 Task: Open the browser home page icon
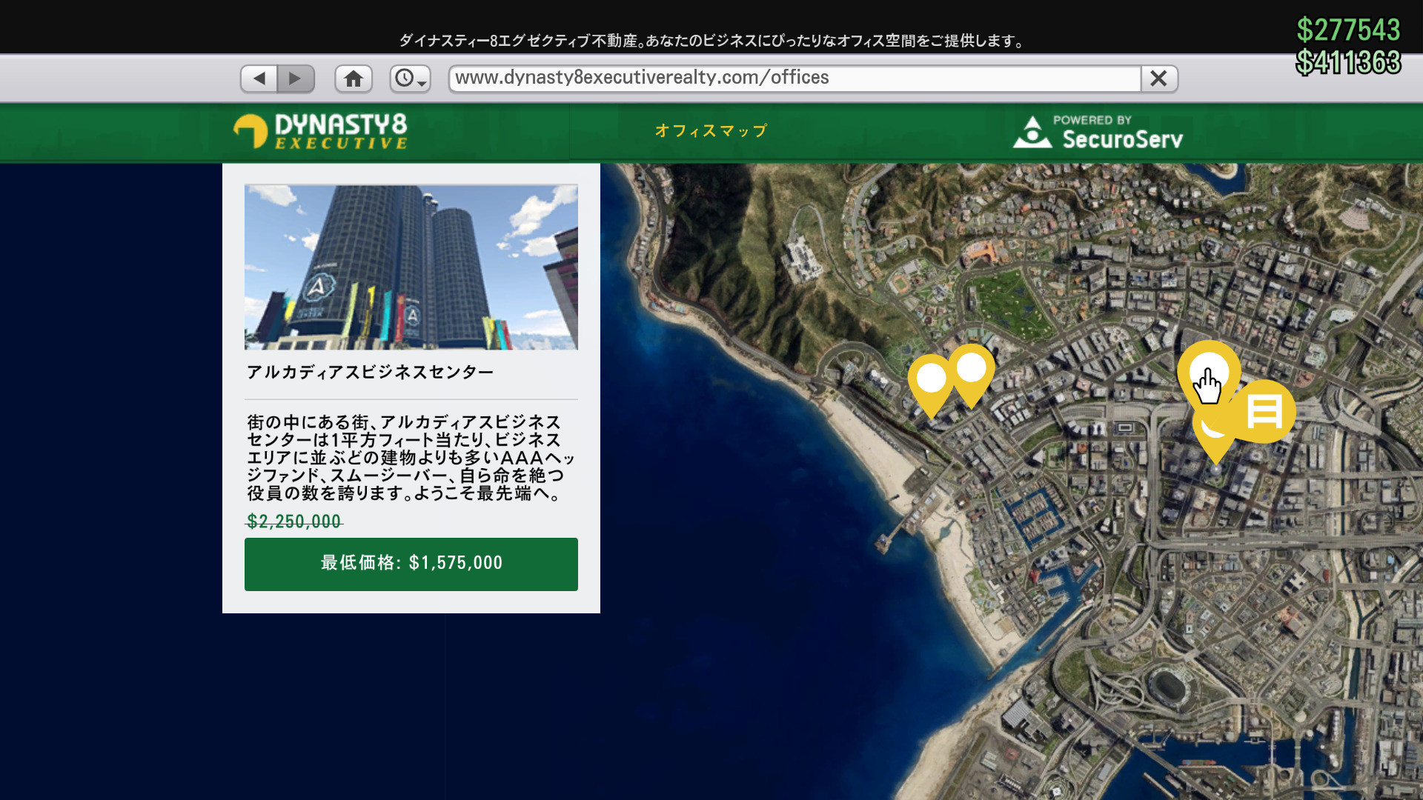354,79
